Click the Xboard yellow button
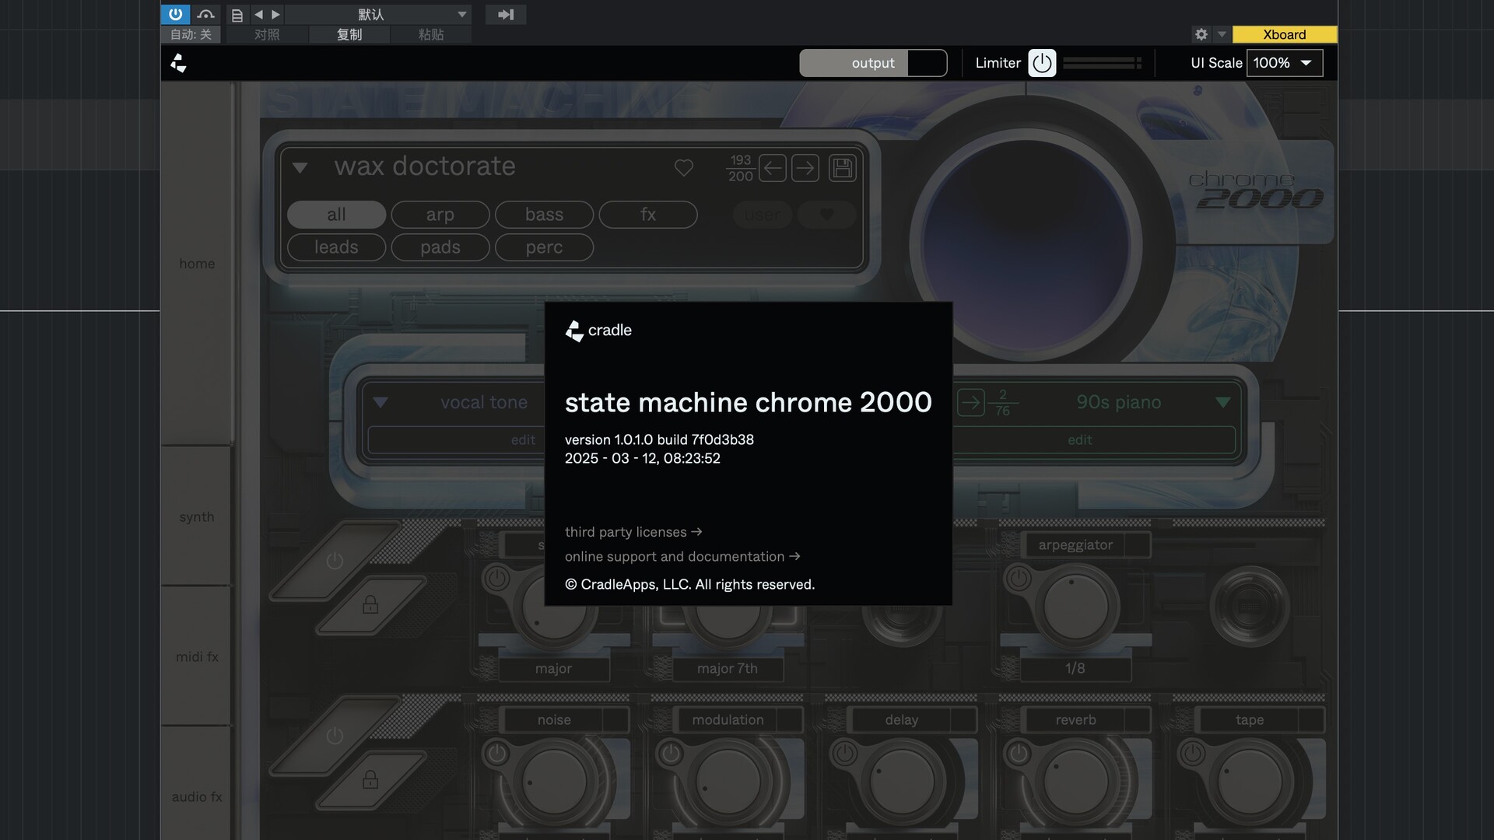The width and height of the screenshot is (1494, 840). pos(1285,34)
